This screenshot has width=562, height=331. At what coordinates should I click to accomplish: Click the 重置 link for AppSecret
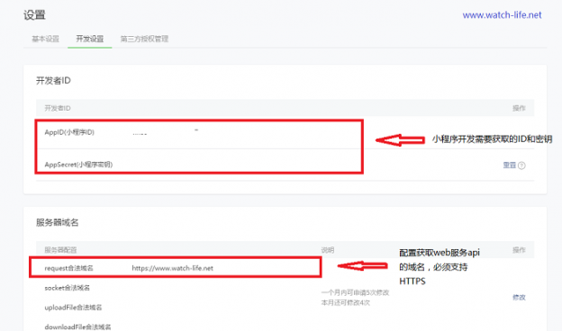tap(510, 165)
